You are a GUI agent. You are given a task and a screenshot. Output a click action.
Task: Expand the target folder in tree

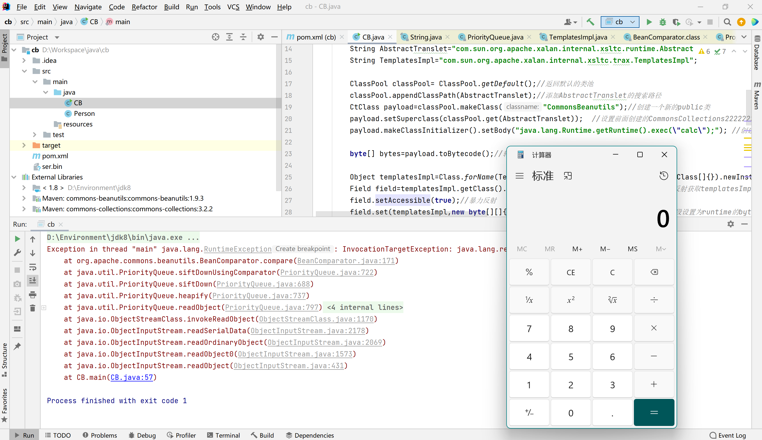coord(24,145)
